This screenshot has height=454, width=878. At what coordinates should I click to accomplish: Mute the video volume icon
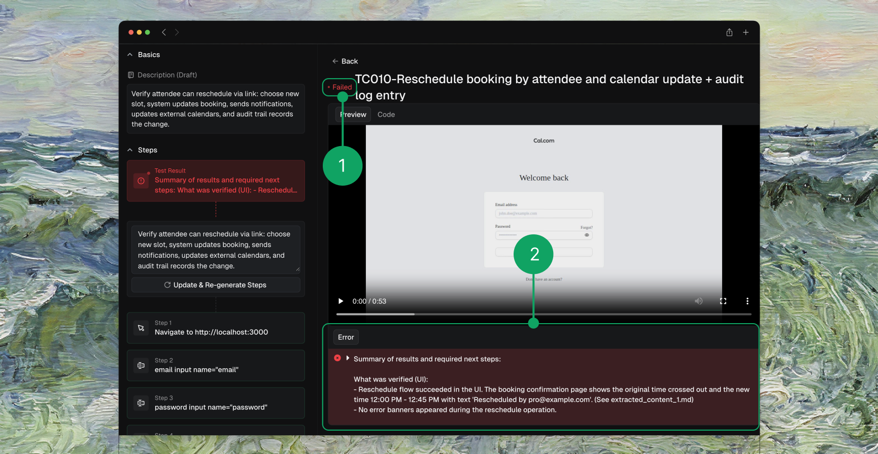(x=699, y=301)
